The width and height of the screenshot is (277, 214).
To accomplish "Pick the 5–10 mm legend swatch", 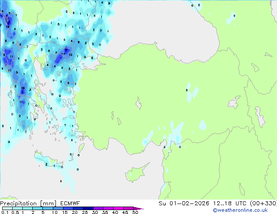I will point(48,208).
